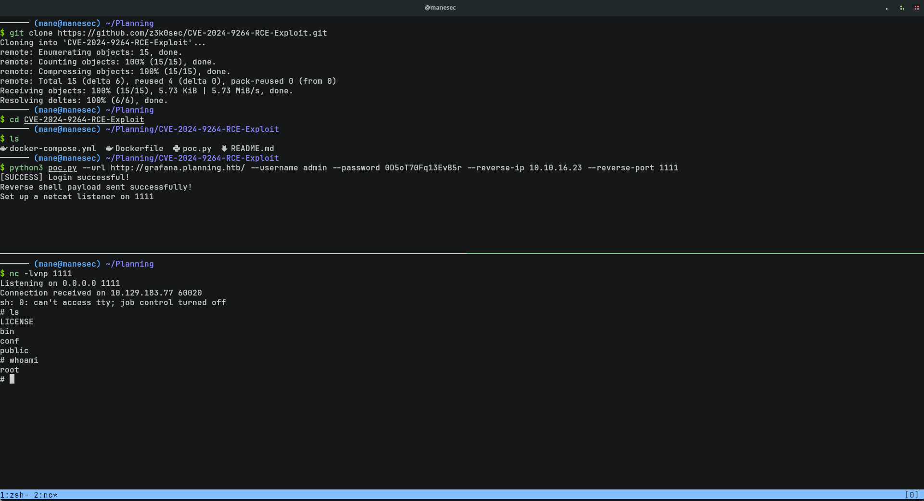
Task: Click 'Listening on 0.0.0.0 1111' line
Action: [x=60, y=283]
